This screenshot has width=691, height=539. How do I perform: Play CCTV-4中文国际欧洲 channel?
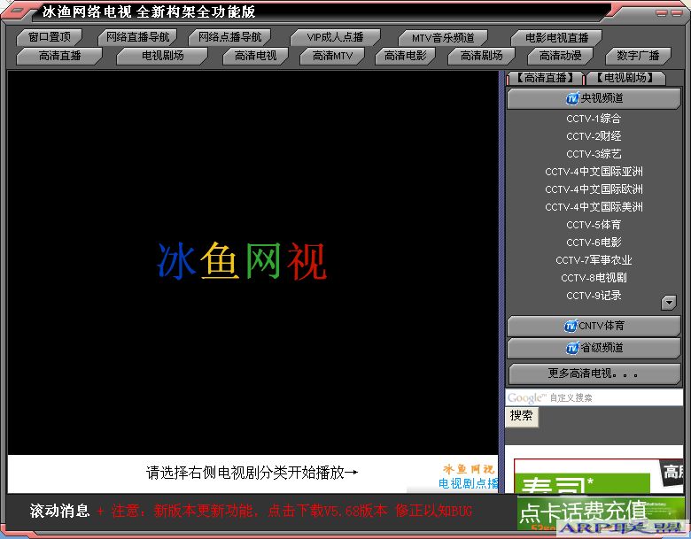pos(594,189)
